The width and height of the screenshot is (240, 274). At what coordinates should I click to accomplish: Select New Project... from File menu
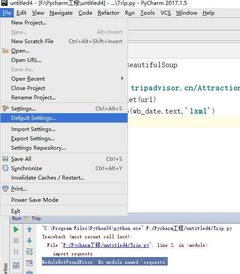point(64,23)
